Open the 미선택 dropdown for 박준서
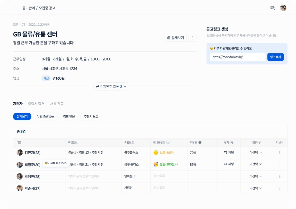296x209 pixels. [255, 188]
